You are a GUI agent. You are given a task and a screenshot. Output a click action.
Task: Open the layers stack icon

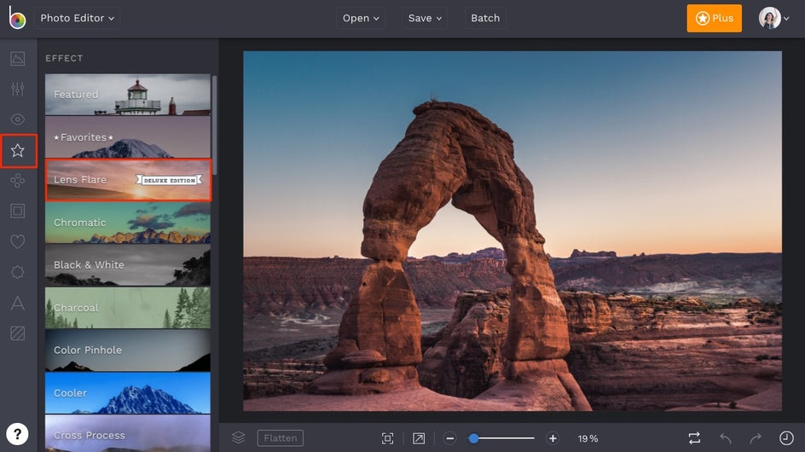click(x=238, y=438)
